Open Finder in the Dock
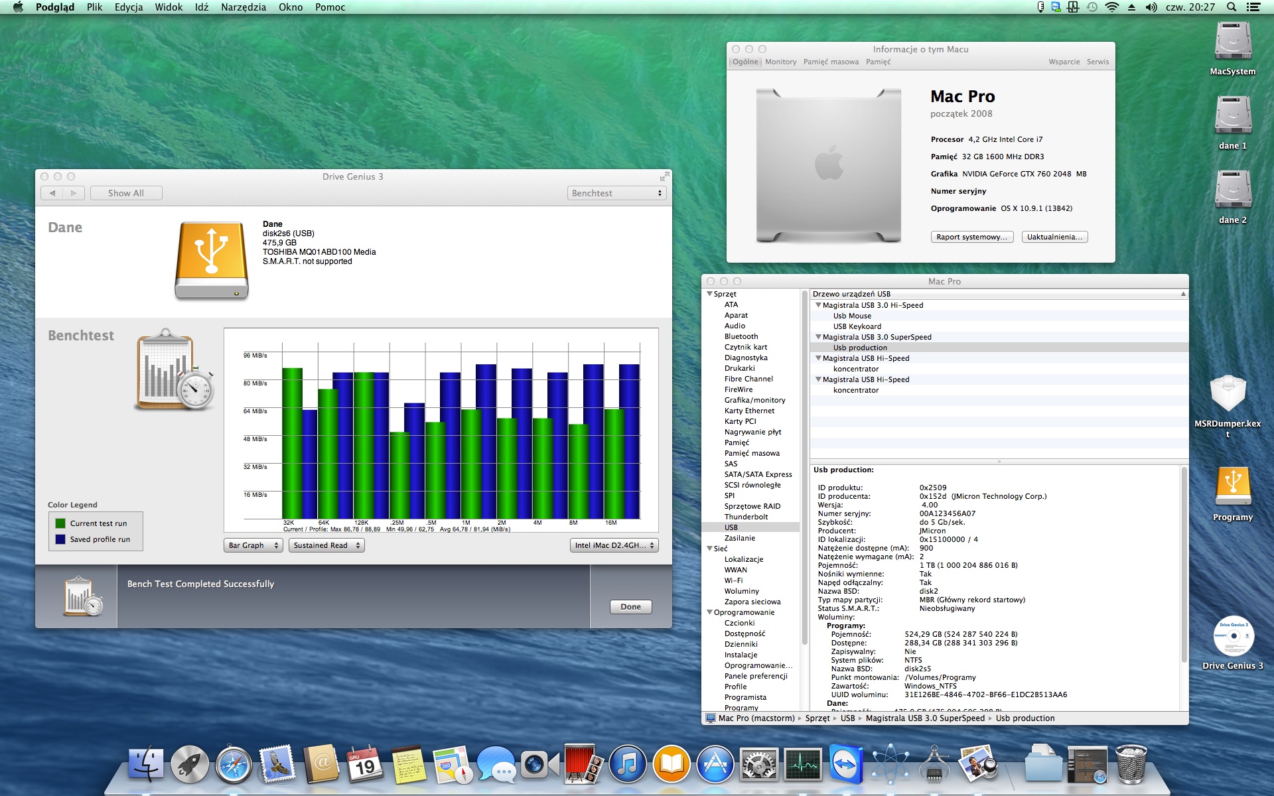The height and width of the screenshot is (796, 1274). [145, 764]
